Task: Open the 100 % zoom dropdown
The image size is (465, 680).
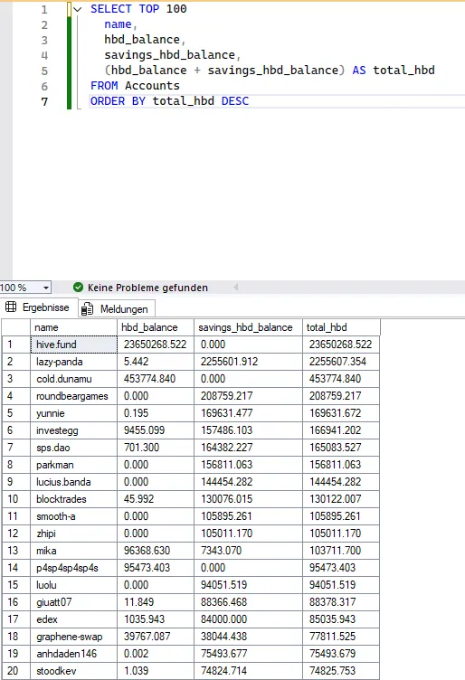Action: (45, 288)
